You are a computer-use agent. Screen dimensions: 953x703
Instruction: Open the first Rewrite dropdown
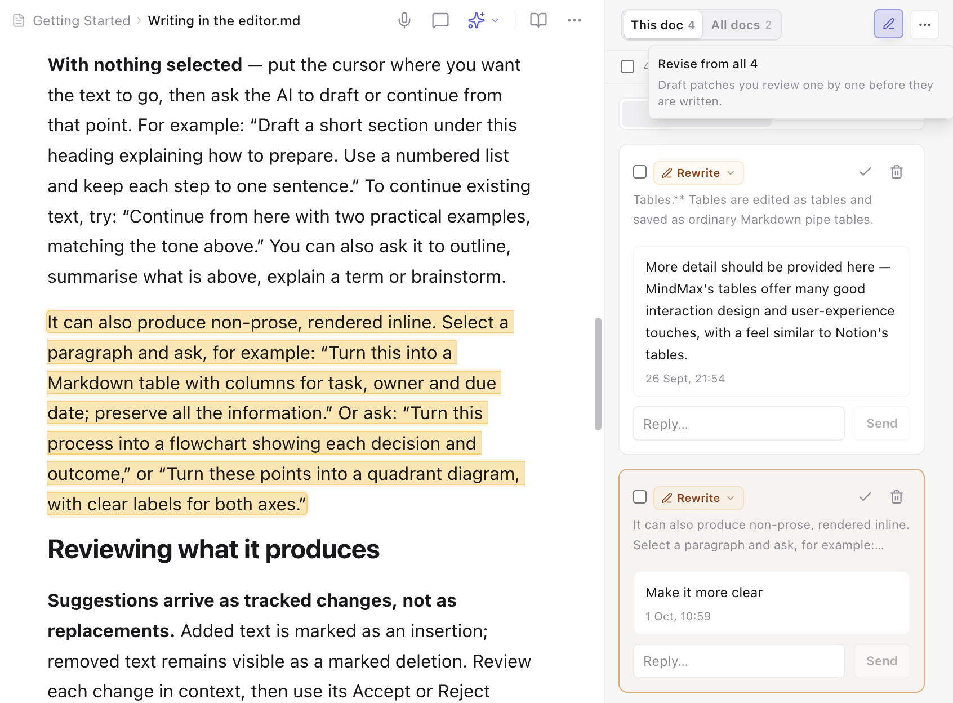coord(698,173)
